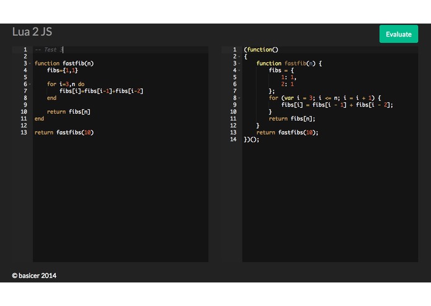Click the 'for (var i = 3; ...' line in the JS output
Image resolution: width=431 pixels, height=306 pixels.
click(x=325, y=98)
